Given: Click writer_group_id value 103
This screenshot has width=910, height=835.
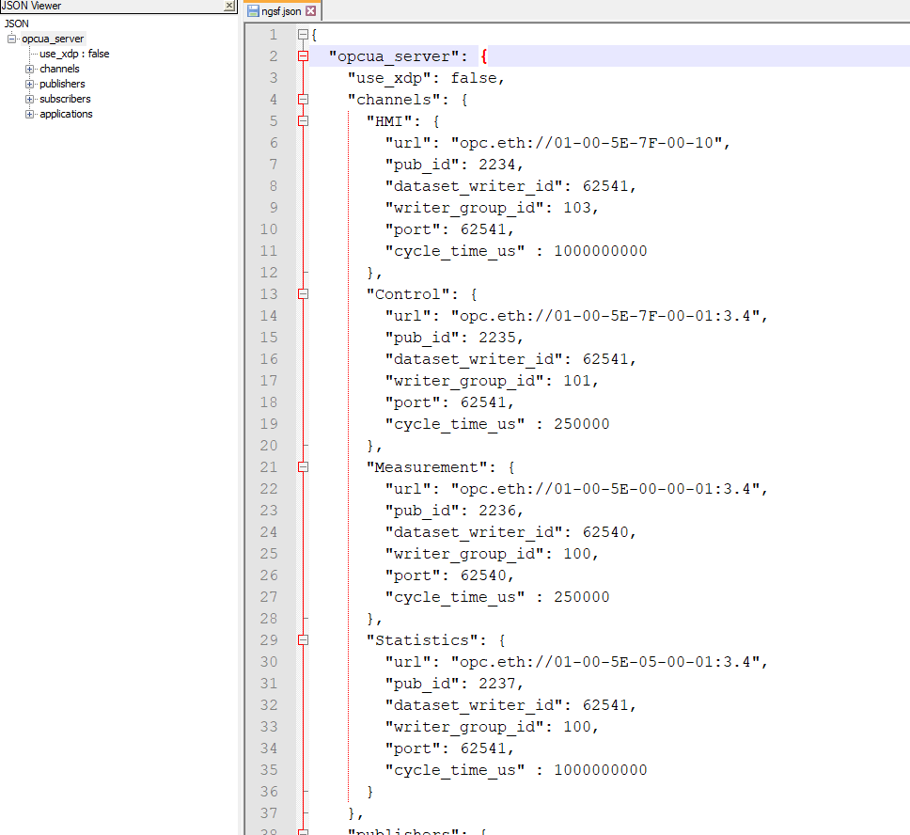Looking at the screenshot, I should tap(577, 208).
